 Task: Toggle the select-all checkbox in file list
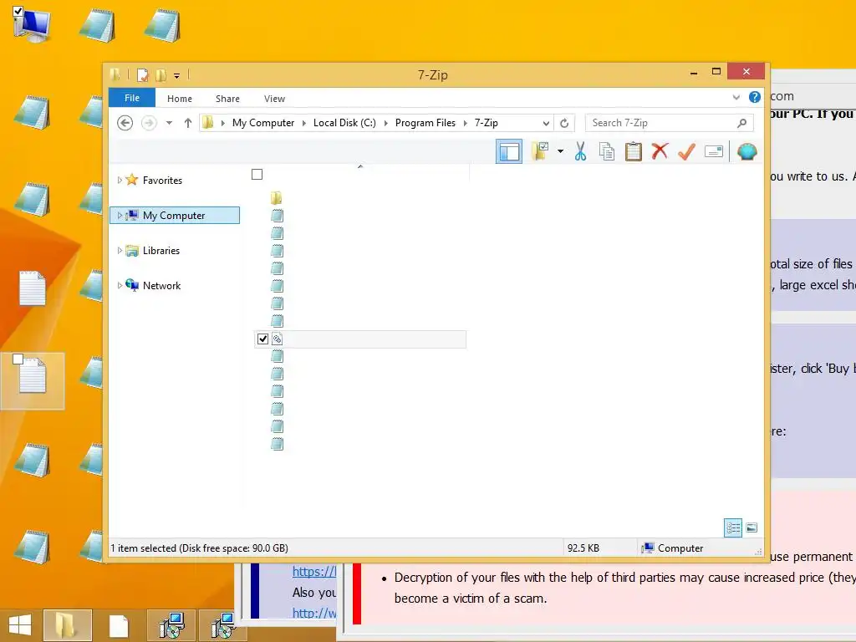[257, 174]
